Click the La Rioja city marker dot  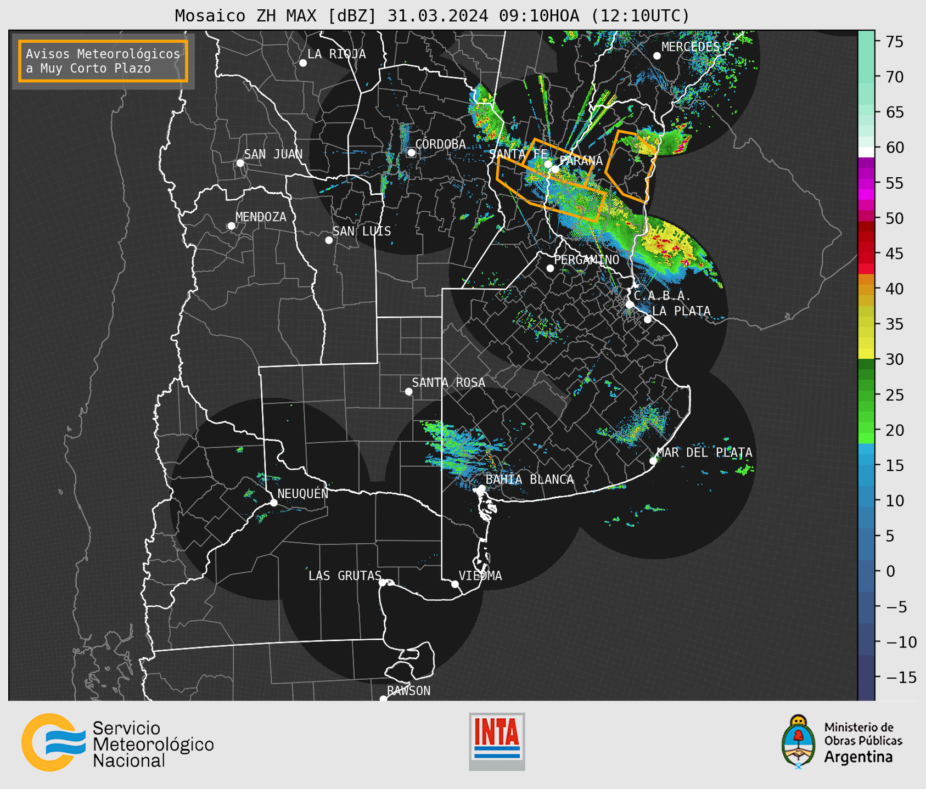[303, 63]
